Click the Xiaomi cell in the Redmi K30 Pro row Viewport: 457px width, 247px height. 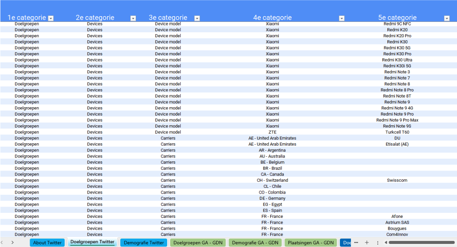click(x=273, y=54)
